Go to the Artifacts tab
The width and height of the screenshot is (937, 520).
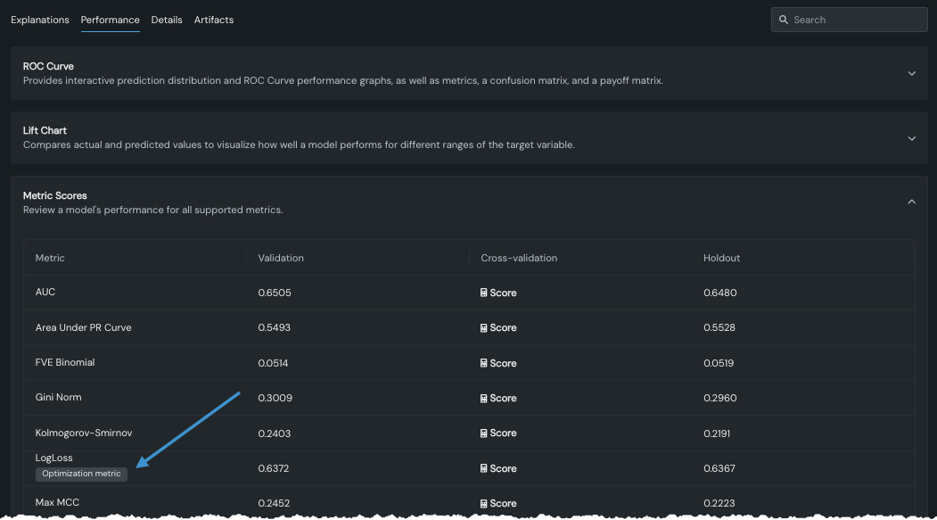[x=214, y=20]
